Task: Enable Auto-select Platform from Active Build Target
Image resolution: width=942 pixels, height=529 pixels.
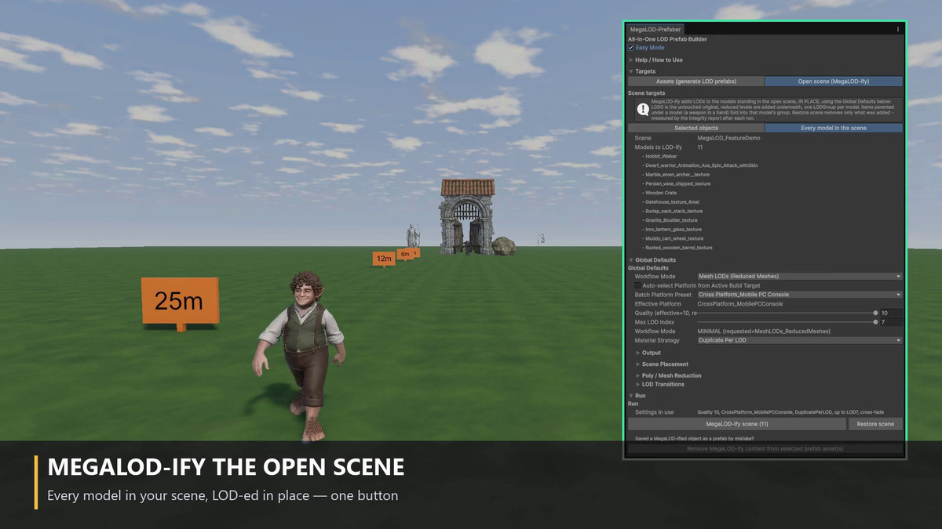Action: coord(637,285)
